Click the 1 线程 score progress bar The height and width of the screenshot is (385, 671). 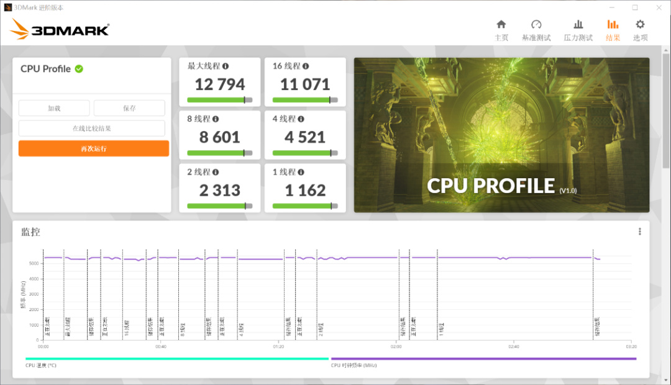pyautogui.click(x=305, y=206)
